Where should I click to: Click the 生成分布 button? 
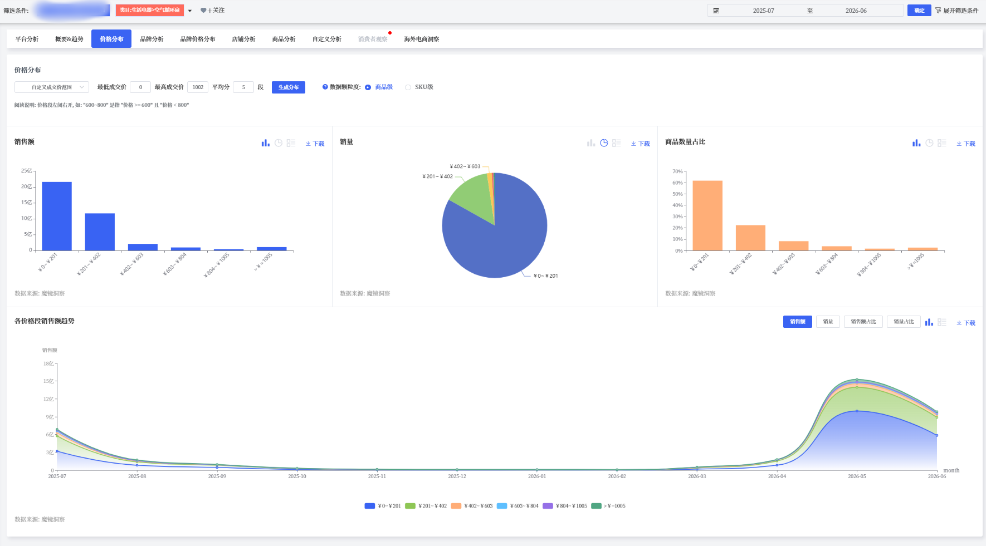tap(289, 87)
